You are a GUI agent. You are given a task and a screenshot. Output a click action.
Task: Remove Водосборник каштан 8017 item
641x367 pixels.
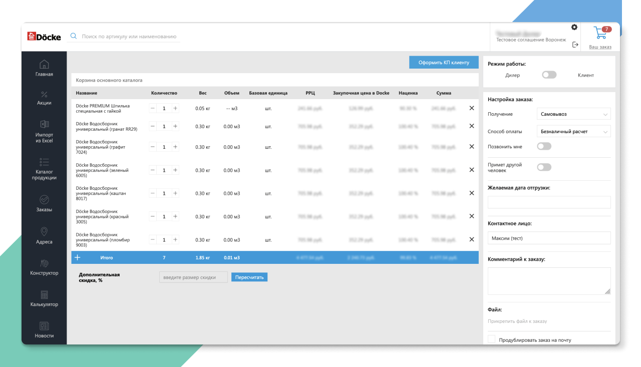coord(471,193)
